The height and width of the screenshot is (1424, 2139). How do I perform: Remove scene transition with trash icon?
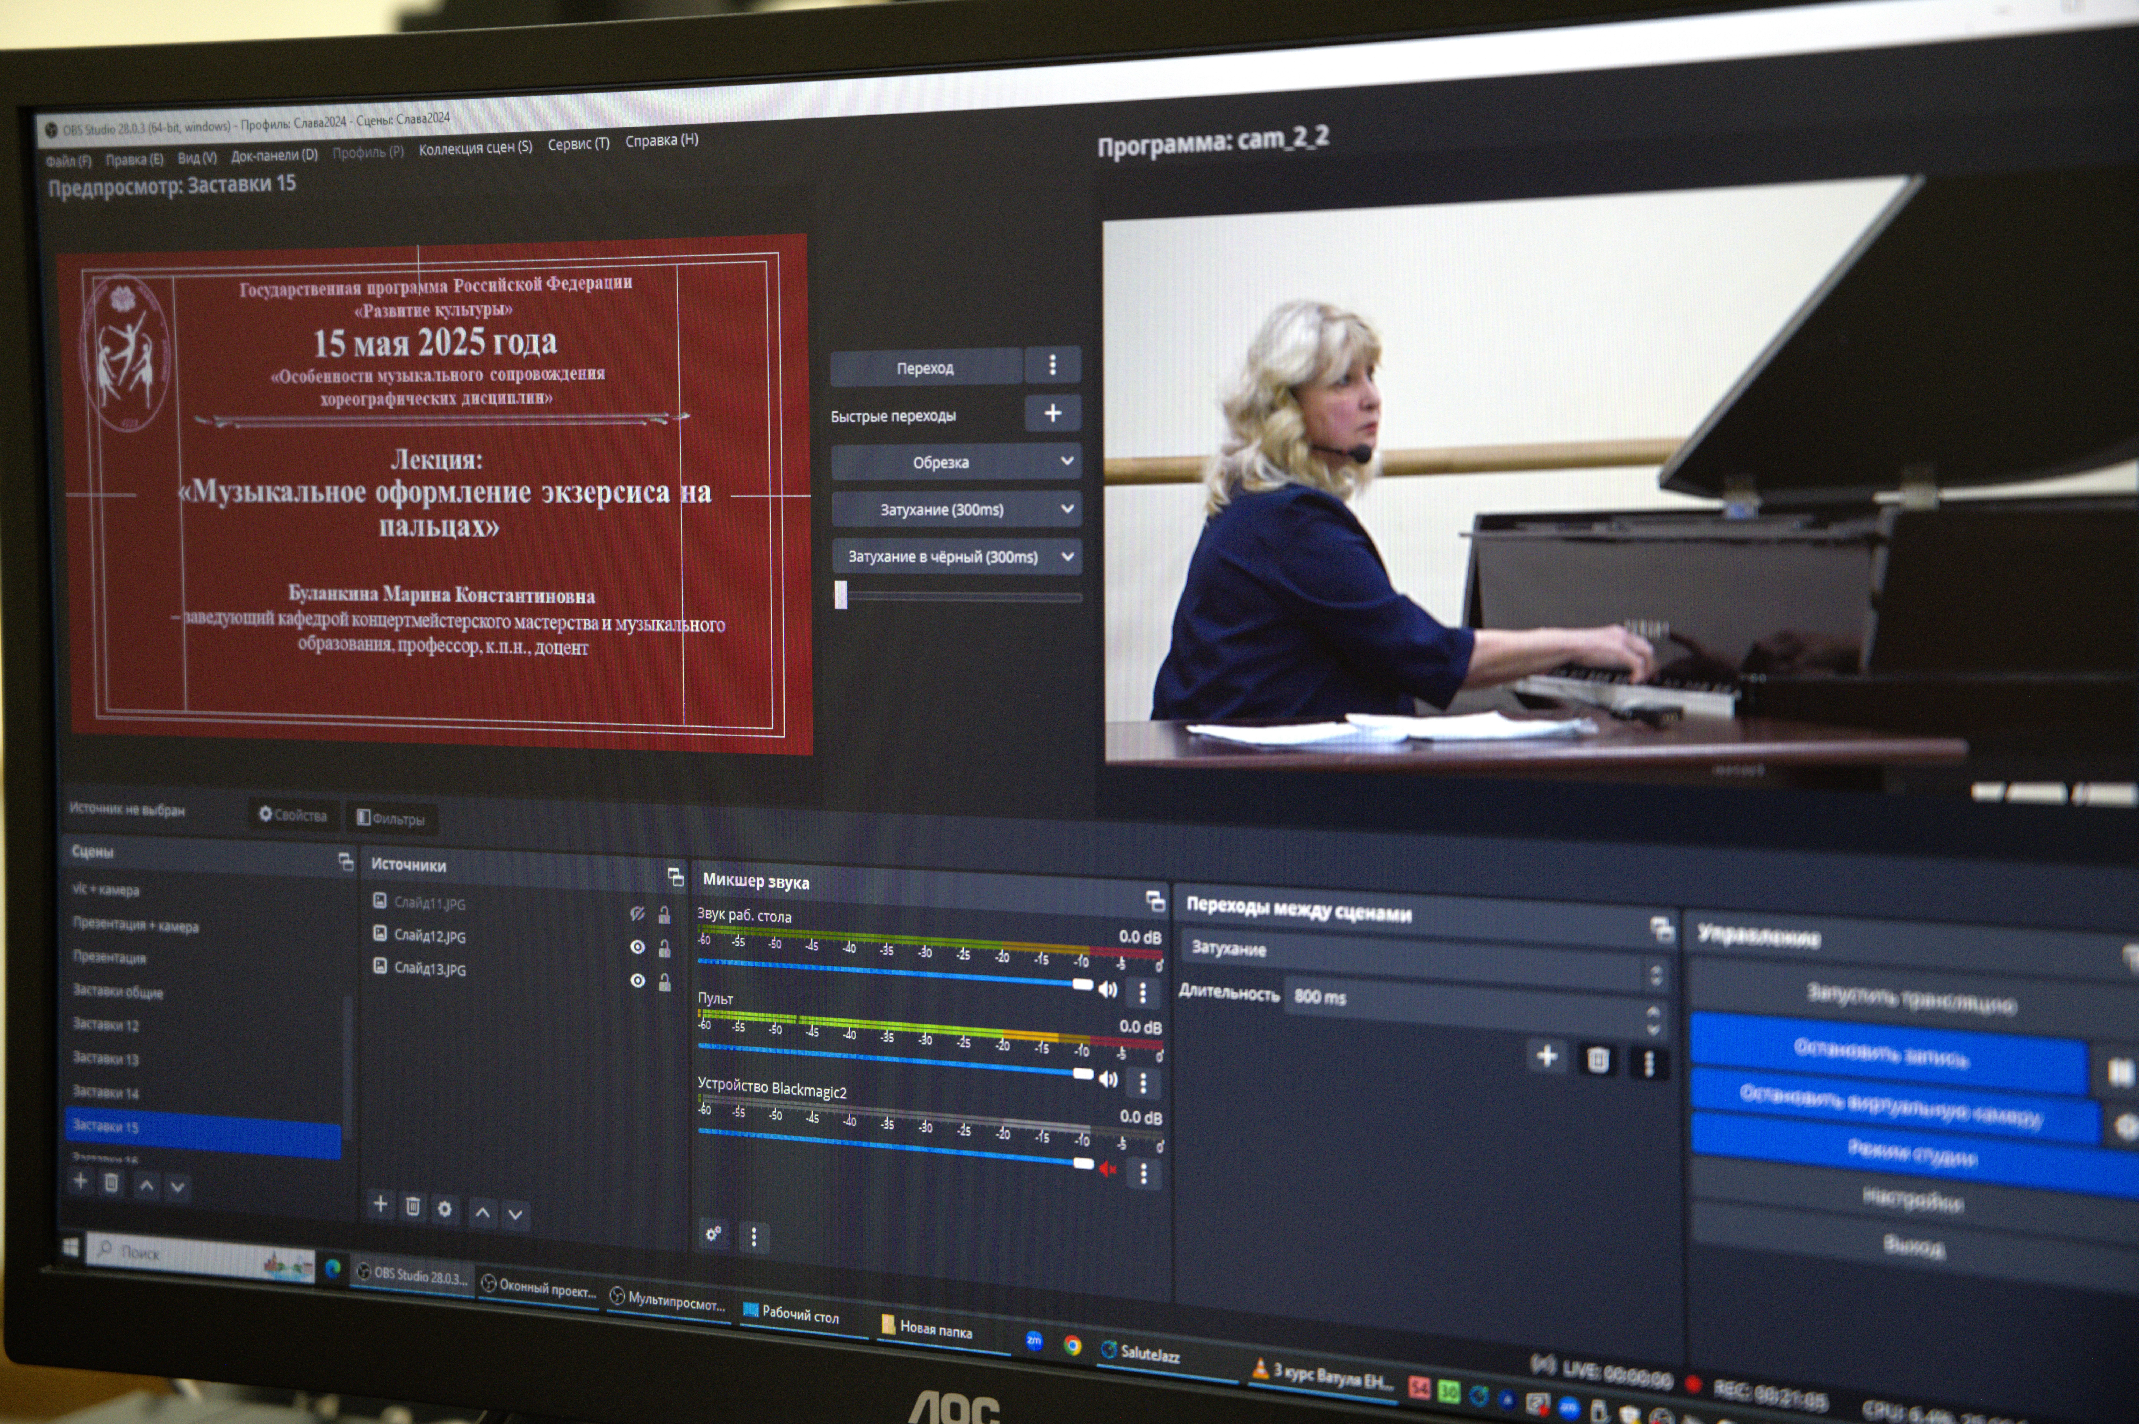1598,1060
